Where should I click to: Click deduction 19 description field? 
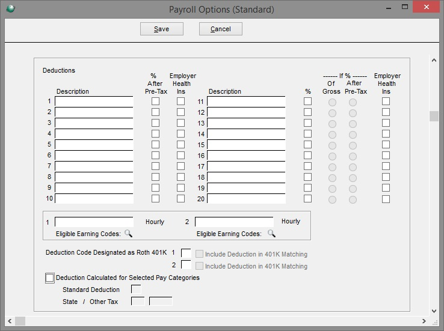[246, 187]
